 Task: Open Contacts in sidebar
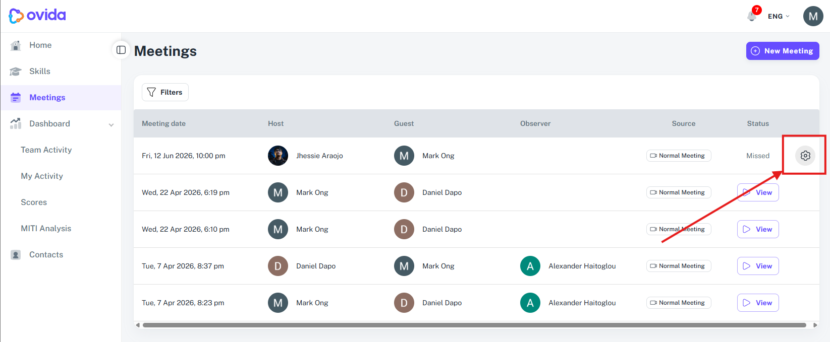point(61,255)
